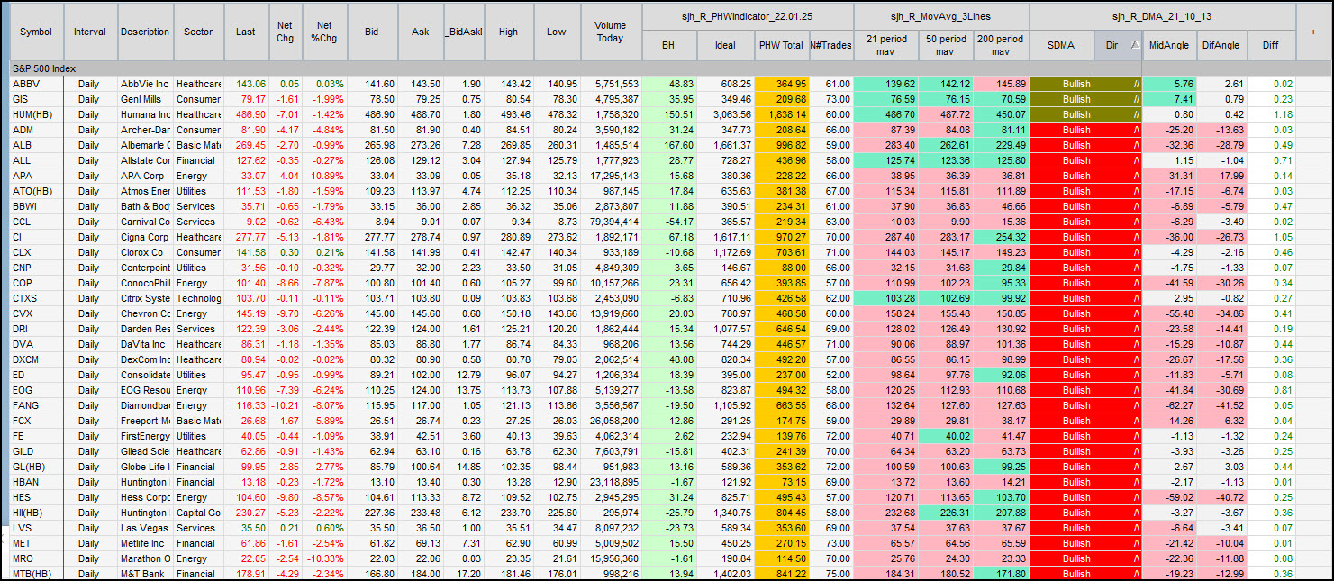Select the Gilead Scie description cell

pos(144,451)
